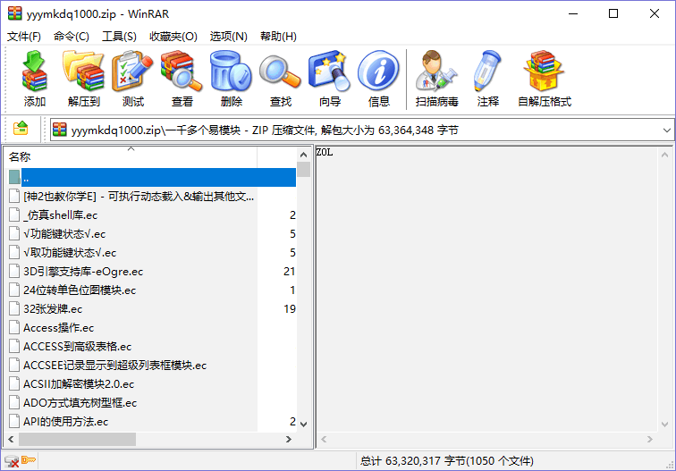Viewport: 676px width, 471px height.
Task: Select 3D引擎支持库-eOgre.ec file
Action: coord(152,271)
